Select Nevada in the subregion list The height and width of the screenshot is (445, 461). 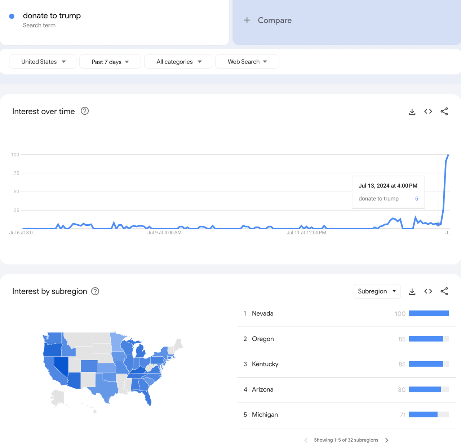262,314
